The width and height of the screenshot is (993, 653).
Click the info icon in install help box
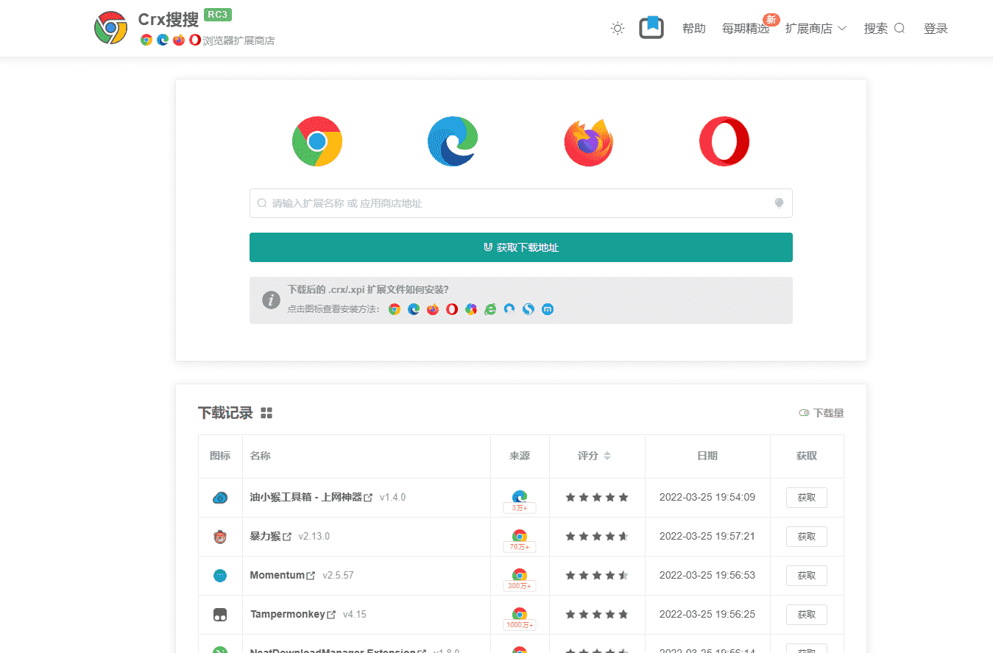point(272,300)
